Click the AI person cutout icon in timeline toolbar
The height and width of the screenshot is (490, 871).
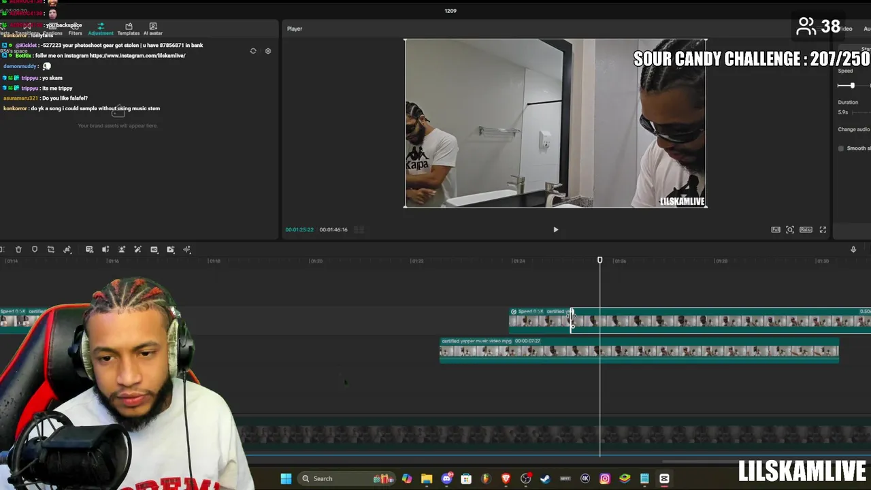(122, 250)
